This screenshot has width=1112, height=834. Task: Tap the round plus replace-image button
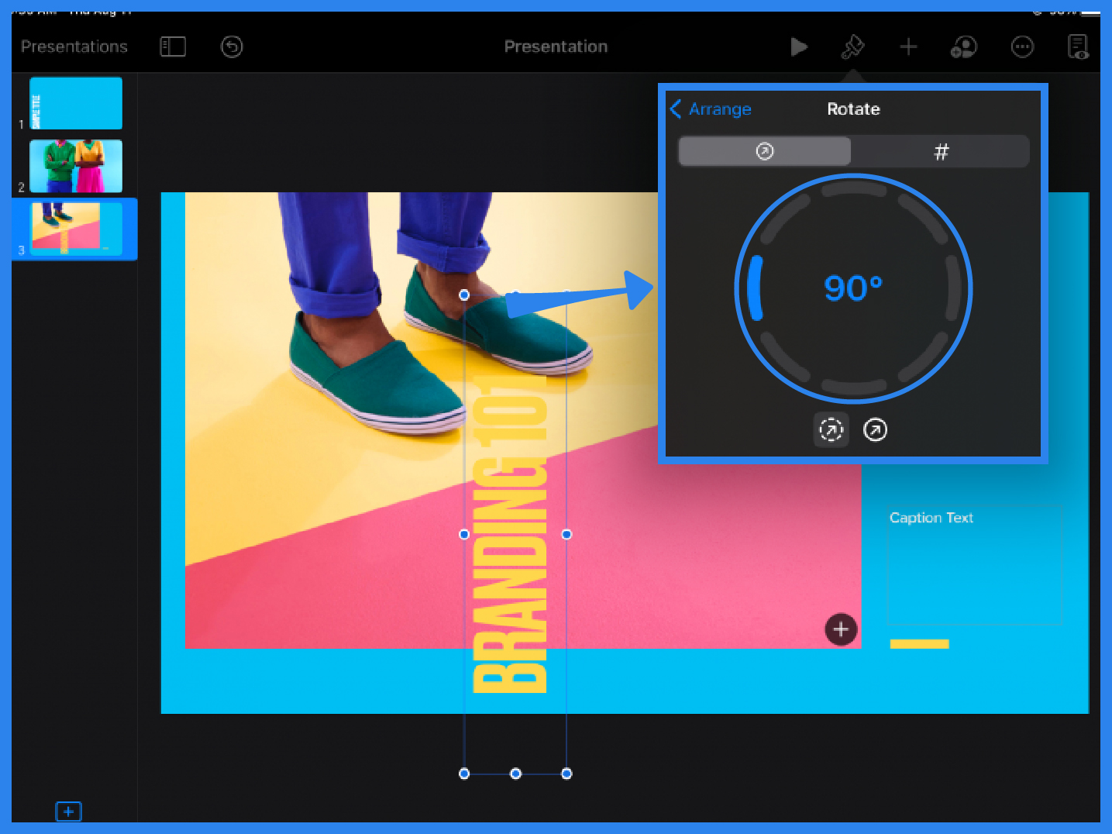tap(841, 629)
